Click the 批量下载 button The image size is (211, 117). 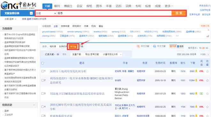tap(77, 54)
